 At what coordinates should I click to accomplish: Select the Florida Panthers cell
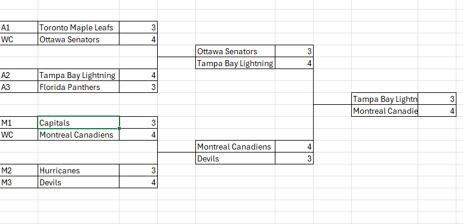pyautogui.click(x=78, y=87)
